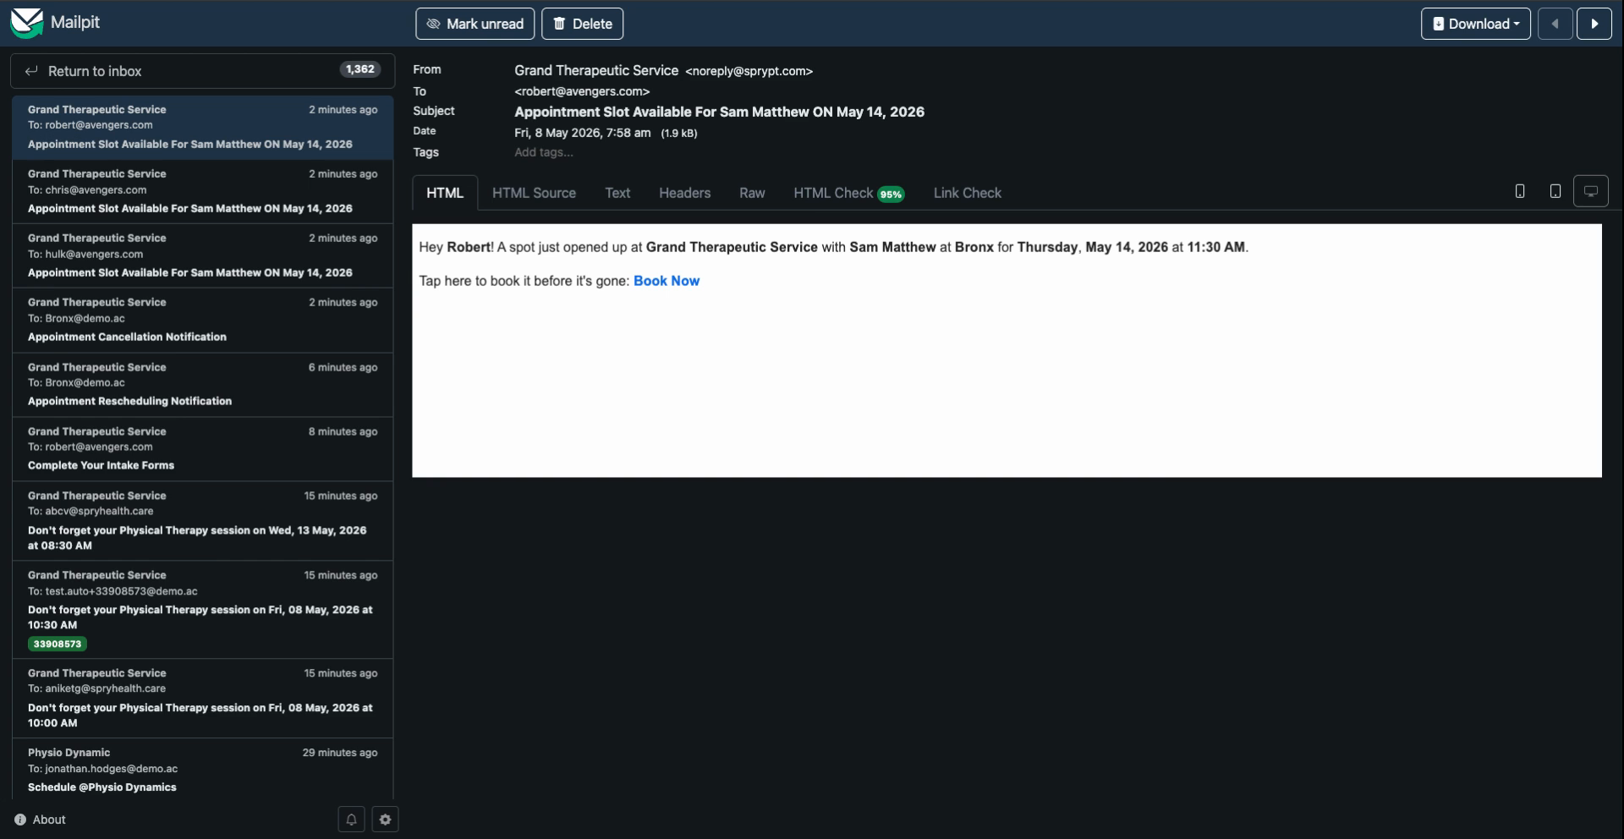Open email sent to chris@avengers.com
Screen dimensions: 1624x839
pyautogui.click(x=202, y=191)
